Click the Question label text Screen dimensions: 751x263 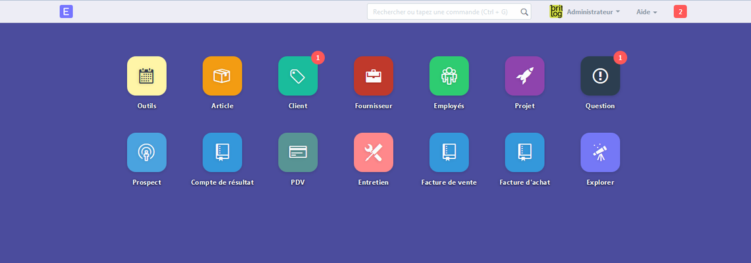600,106
